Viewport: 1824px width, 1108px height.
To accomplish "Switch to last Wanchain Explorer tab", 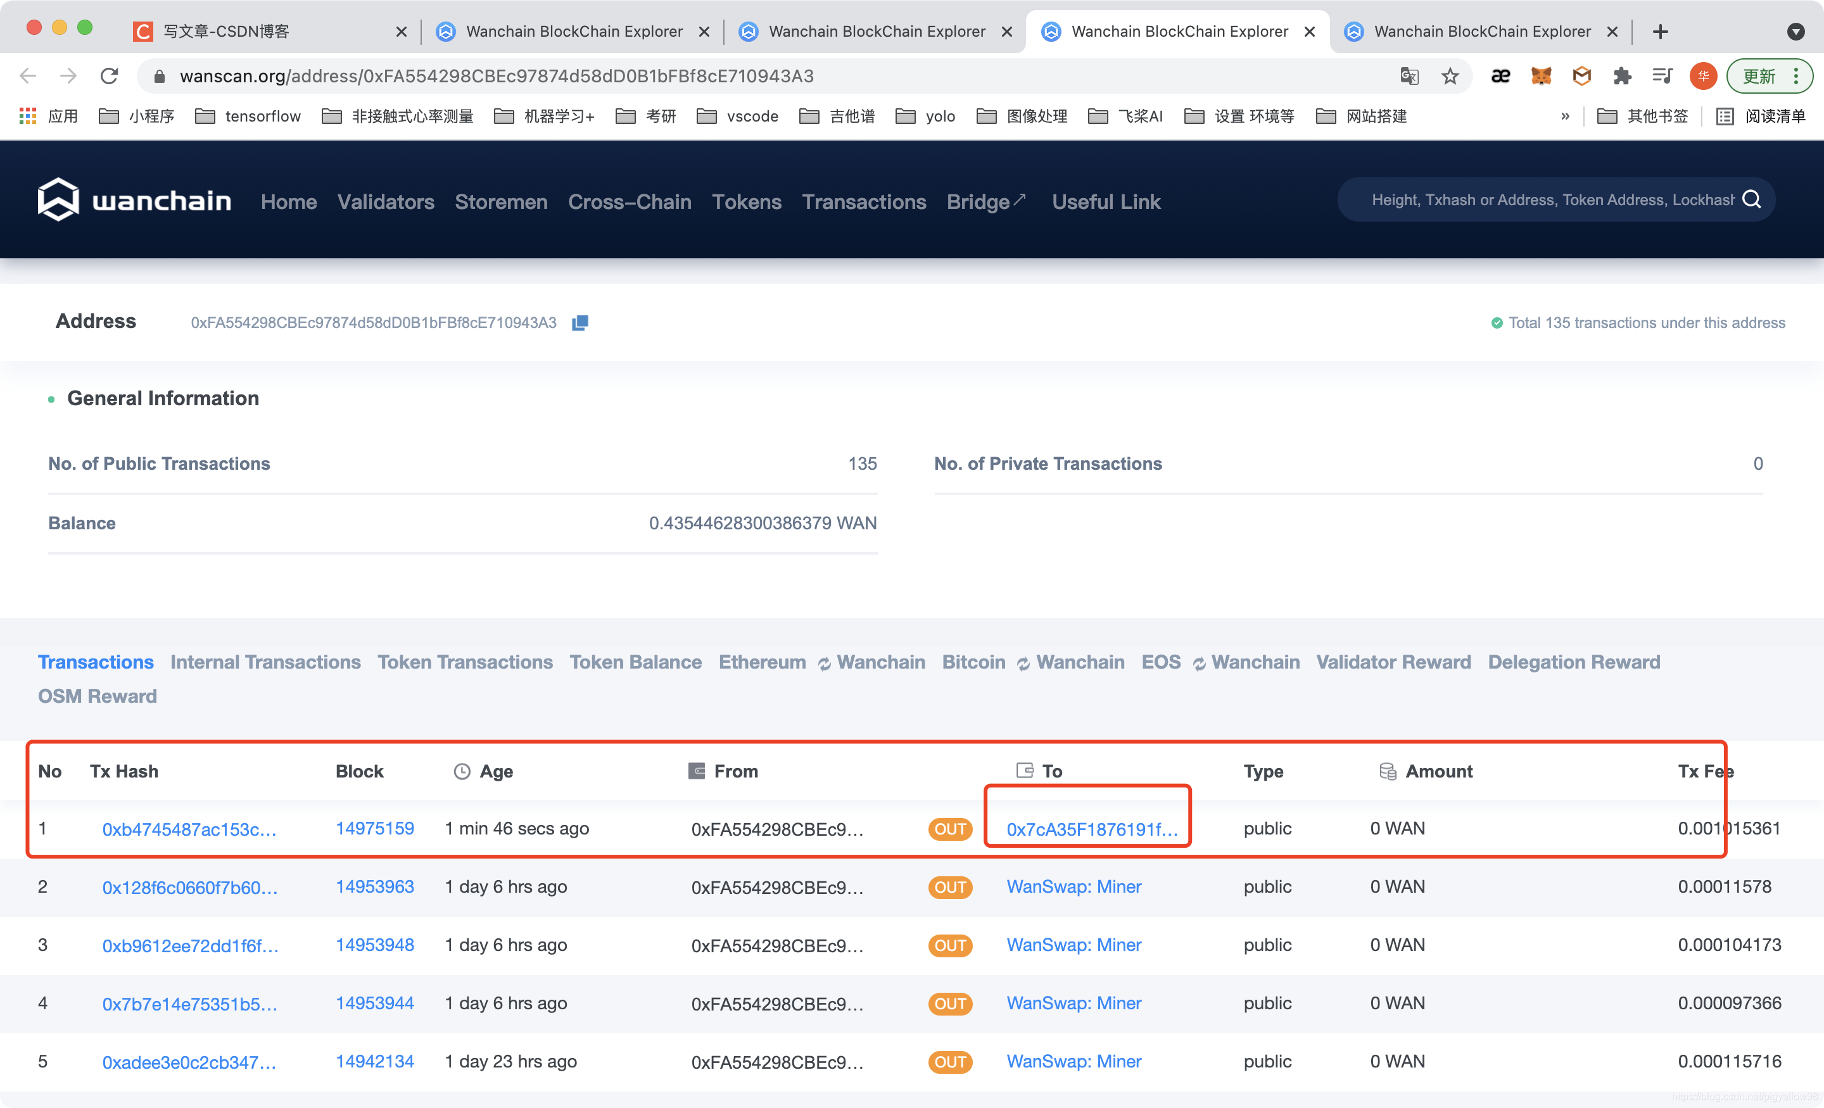I will pos(1481,32).
